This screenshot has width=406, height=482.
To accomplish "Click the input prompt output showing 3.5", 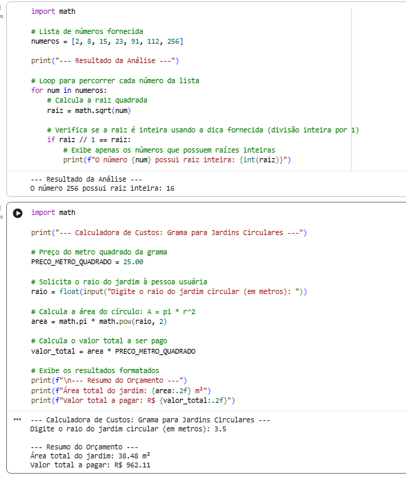I will click(x=128, y=429).
